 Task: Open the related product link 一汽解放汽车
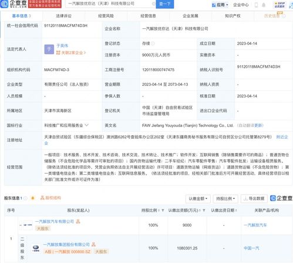pos(255,225)
